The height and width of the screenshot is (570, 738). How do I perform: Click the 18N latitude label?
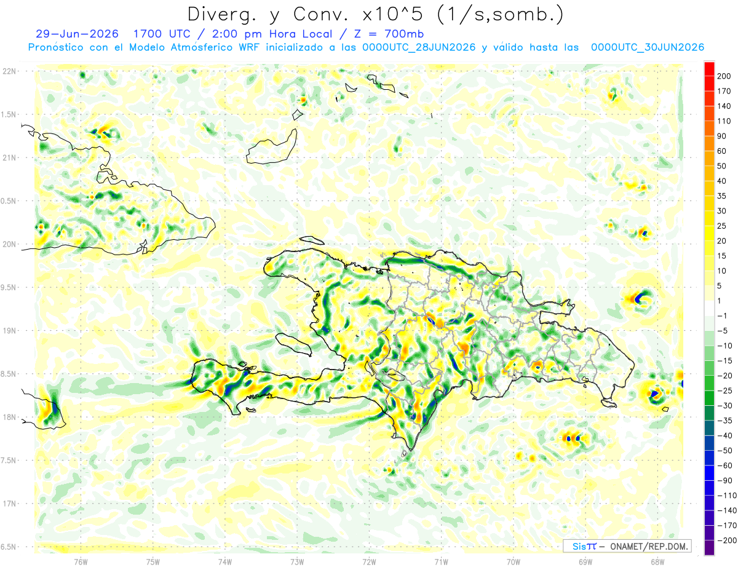[10, 417]
